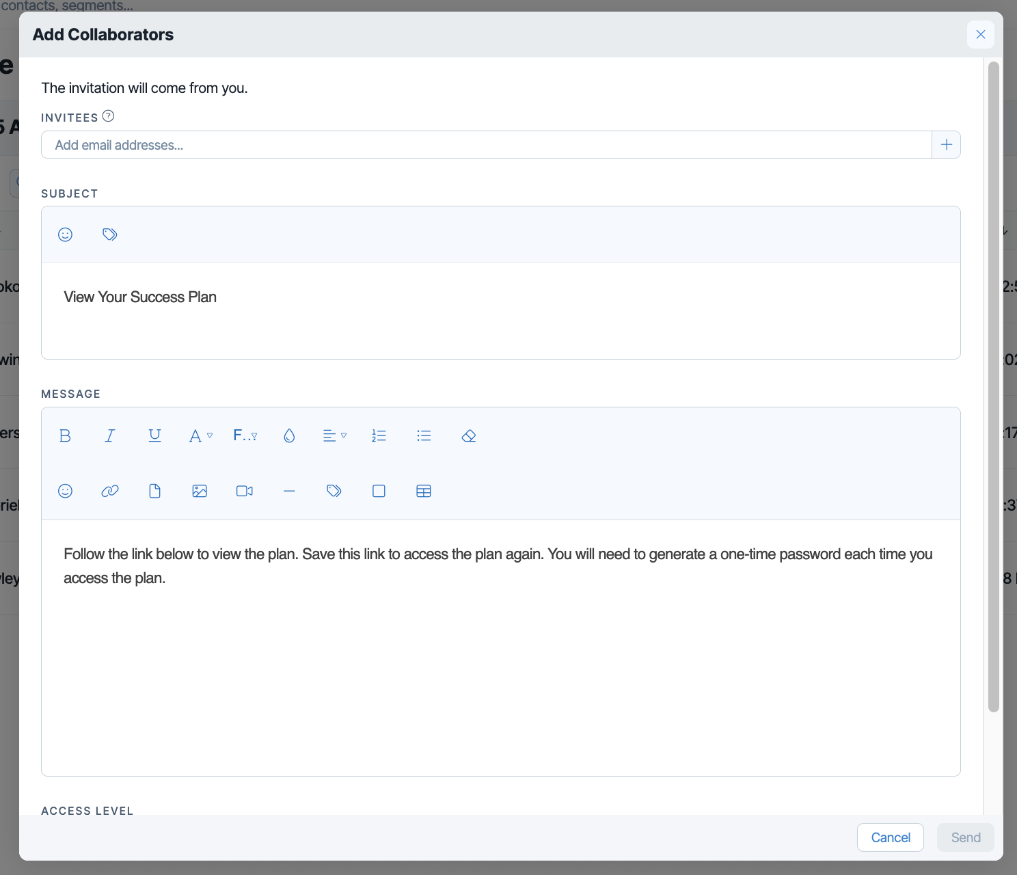Screen dimensions: 1017x875
Task: Show the Invitees help tooltip icon
Action: pos(108,116)
